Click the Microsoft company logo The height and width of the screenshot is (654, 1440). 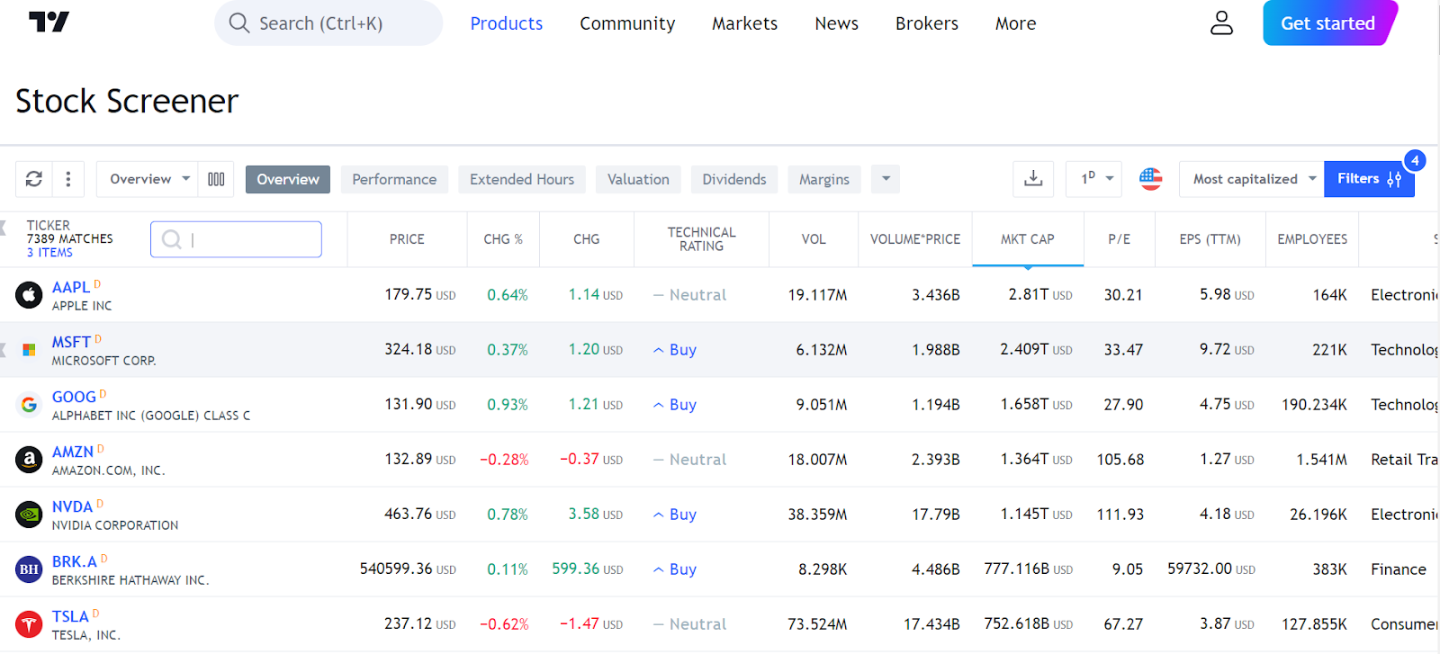click(x=29, y=350)
